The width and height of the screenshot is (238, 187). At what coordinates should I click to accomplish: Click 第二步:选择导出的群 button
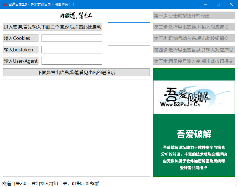tap(194, 27)
